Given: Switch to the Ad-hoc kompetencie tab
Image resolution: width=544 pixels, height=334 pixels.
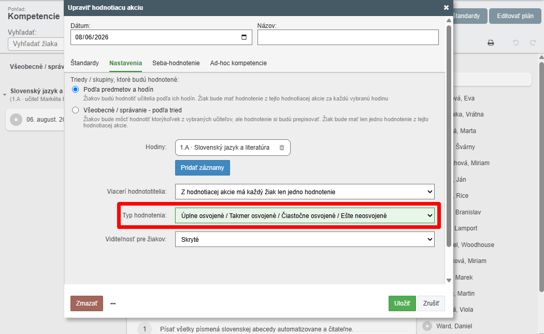Looking at the screenshot, I should [x=238, y=63].
